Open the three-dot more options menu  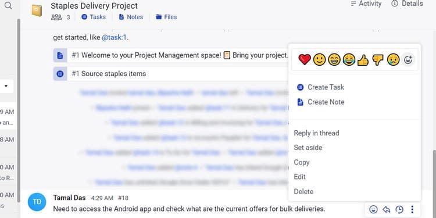pyautogui.click(x=412, y=209)
